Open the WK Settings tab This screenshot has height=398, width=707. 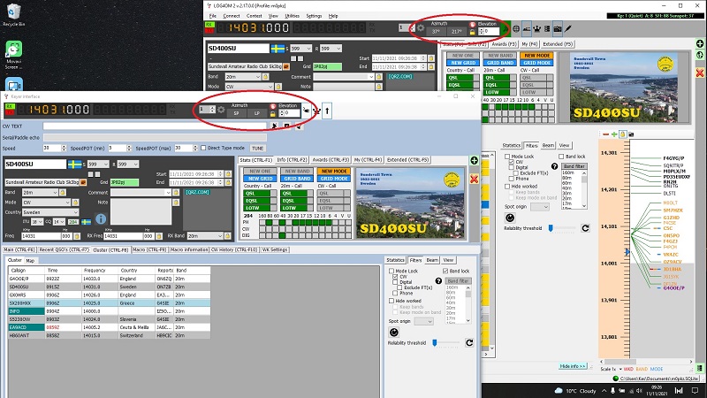pos(275,249)
